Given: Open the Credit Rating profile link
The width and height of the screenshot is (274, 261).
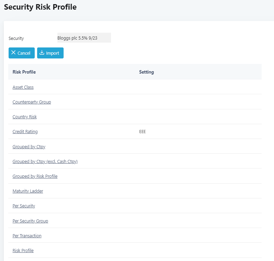Looking at the screenshot, I should pyautogui.click(x=25, y=132).
